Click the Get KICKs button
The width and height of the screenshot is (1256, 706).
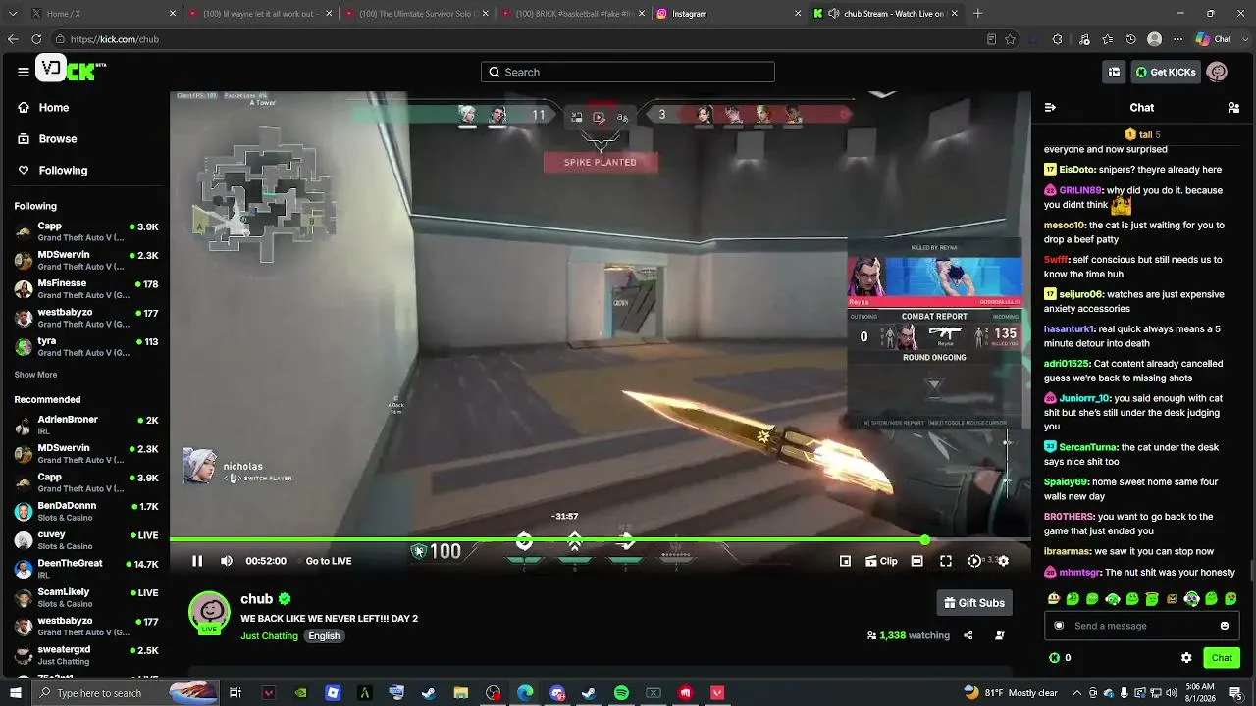click(1166, 72)
